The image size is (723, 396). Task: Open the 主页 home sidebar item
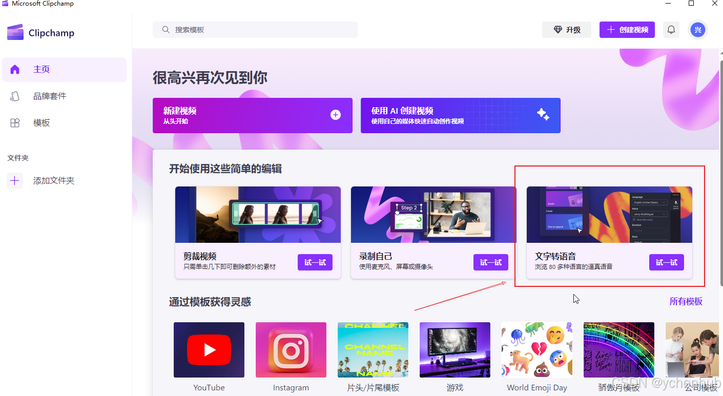tap(64, 70)
